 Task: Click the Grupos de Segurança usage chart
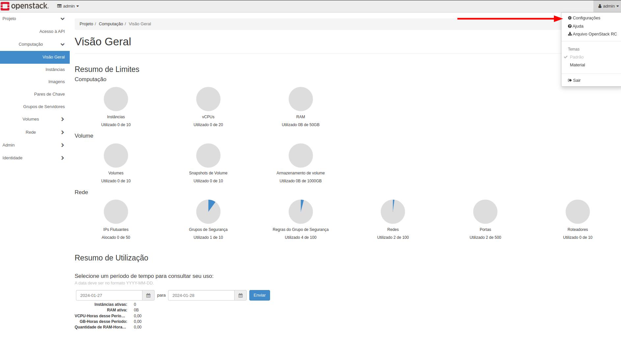pos(208,212)
